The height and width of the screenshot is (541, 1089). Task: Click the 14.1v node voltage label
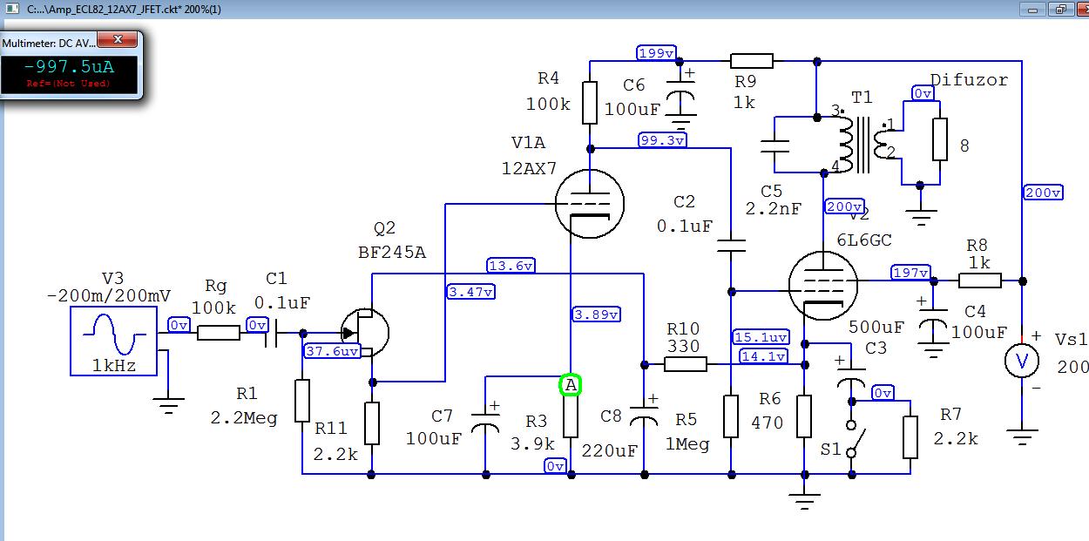[x=764, y=355]
